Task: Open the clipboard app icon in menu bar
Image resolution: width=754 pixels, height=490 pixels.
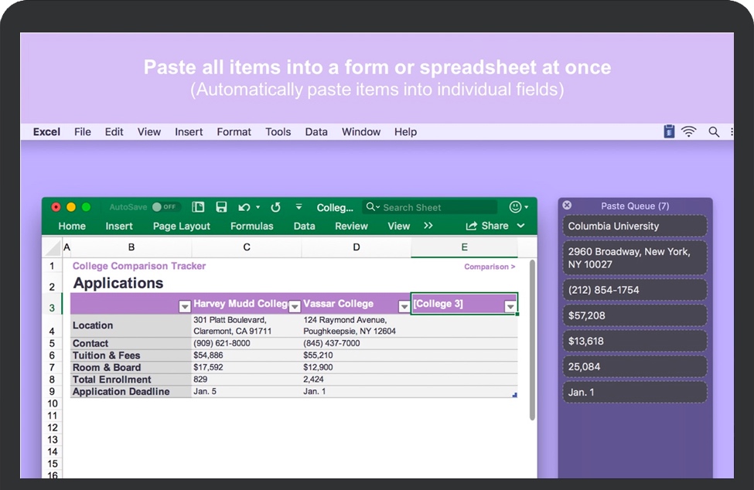Action: pos(669,132)
